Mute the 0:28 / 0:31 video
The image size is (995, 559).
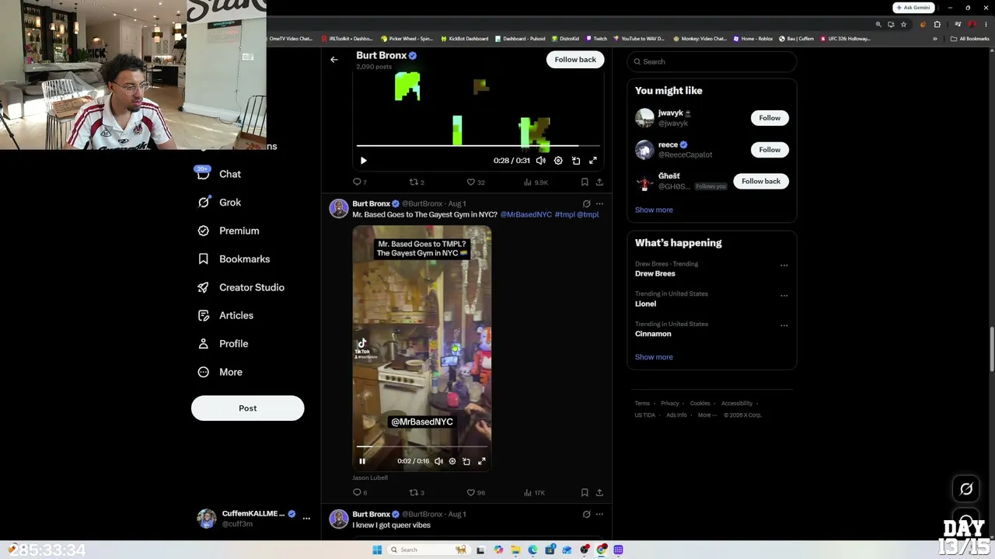(x=541, y=161)
